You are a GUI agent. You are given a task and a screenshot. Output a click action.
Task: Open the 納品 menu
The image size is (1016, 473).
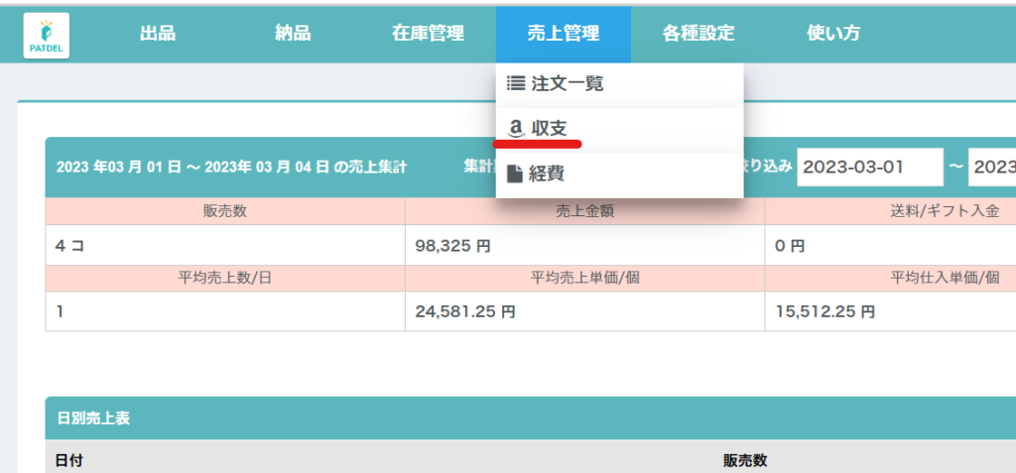pyautogui.click(x=293, y=34)
